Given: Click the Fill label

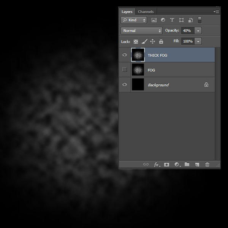Looking at the screenshot, I should pyautogui.click(x=176, y=41).
